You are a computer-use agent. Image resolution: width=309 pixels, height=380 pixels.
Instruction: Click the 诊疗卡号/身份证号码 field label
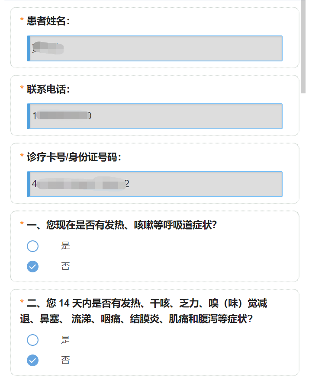(x=74, y=156)
